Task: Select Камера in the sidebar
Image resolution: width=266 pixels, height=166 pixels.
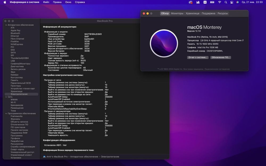Action: click(14, 75)
